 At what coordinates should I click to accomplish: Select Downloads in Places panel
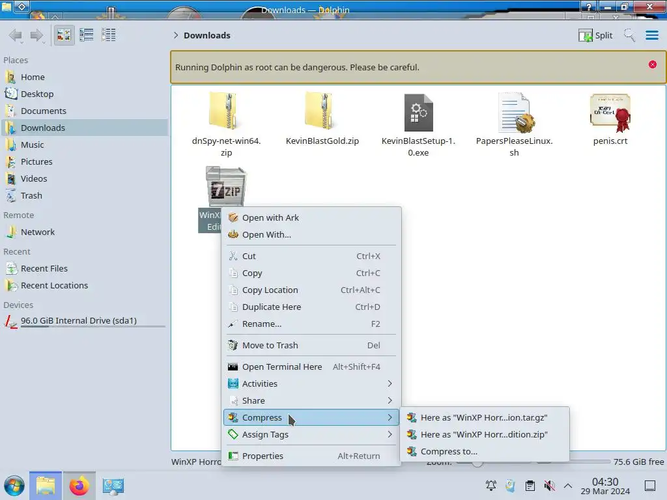click(84, 128)
